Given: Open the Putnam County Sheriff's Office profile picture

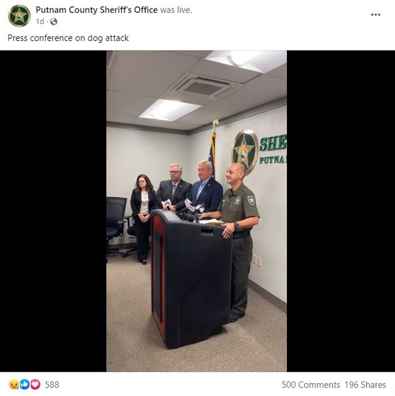Looking at the screenshot, I should coord(19,16).
